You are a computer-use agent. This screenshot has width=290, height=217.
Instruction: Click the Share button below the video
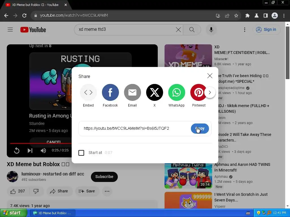(59, 191)
